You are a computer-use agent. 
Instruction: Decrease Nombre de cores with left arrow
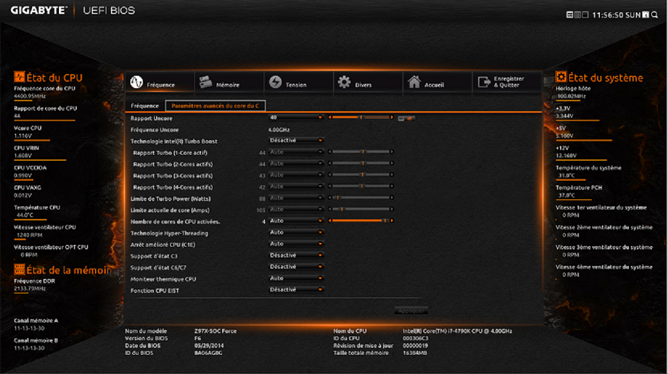coord(329,221)
